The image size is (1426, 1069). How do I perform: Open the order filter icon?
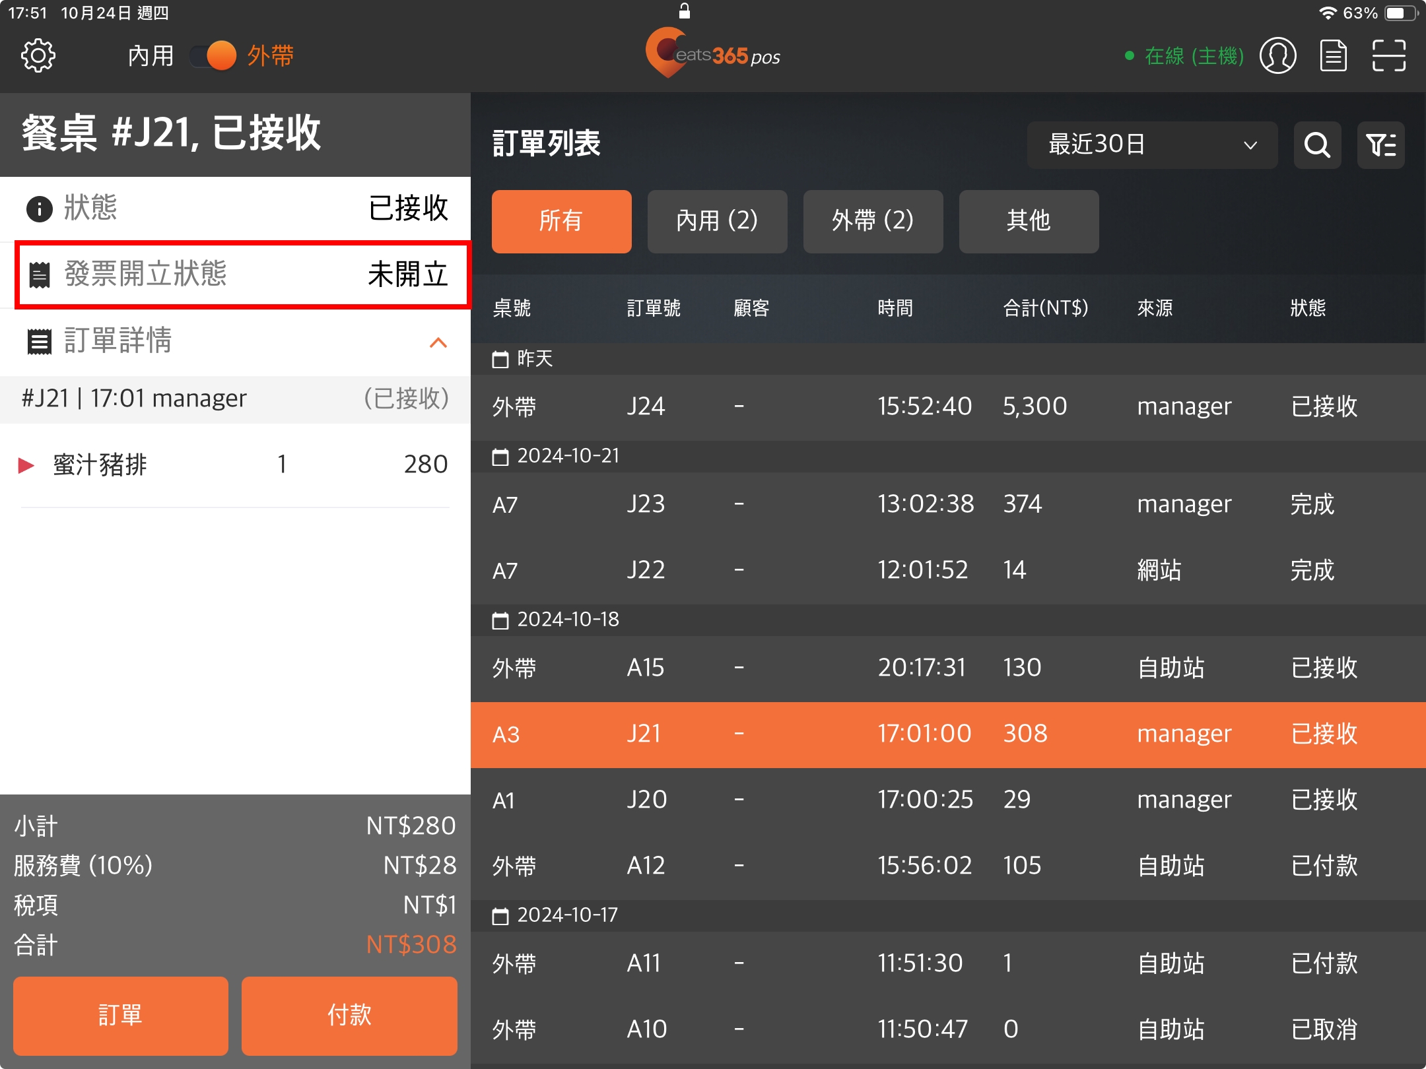tap(1380, 145)
